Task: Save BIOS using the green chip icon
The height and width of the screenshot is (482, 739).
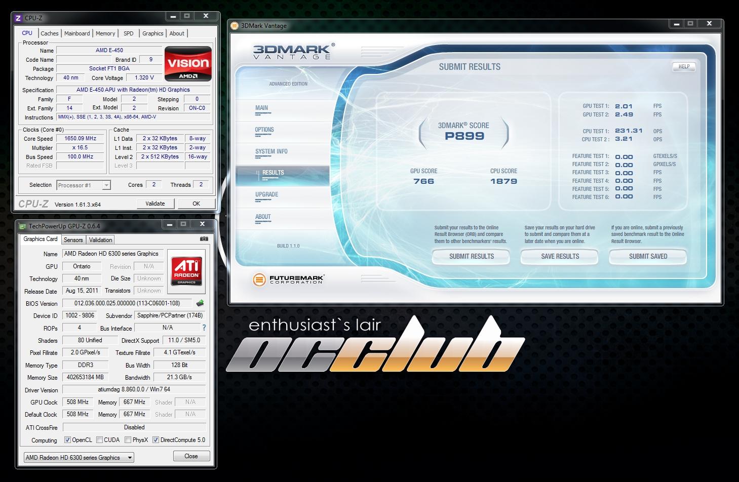Action: pos(201,303)
